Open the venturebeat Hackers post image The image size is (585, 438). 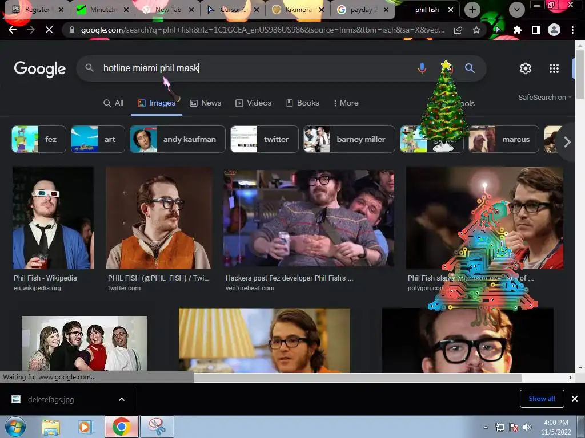309,218
